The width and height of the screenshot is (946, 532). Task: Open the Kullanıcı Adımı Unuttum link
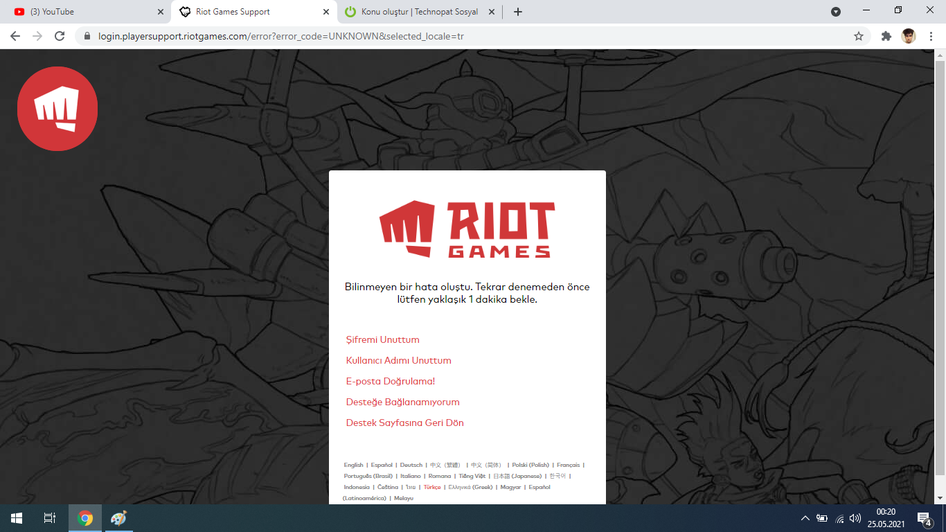[399, 361]
